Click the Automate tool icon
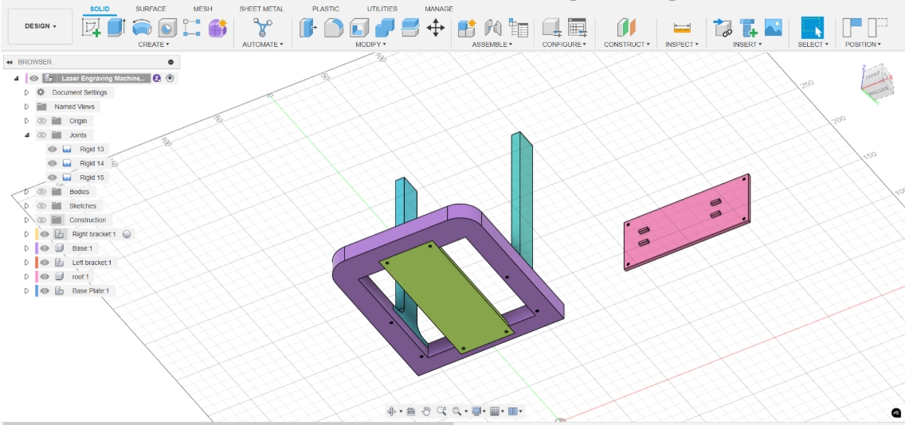 263,27
